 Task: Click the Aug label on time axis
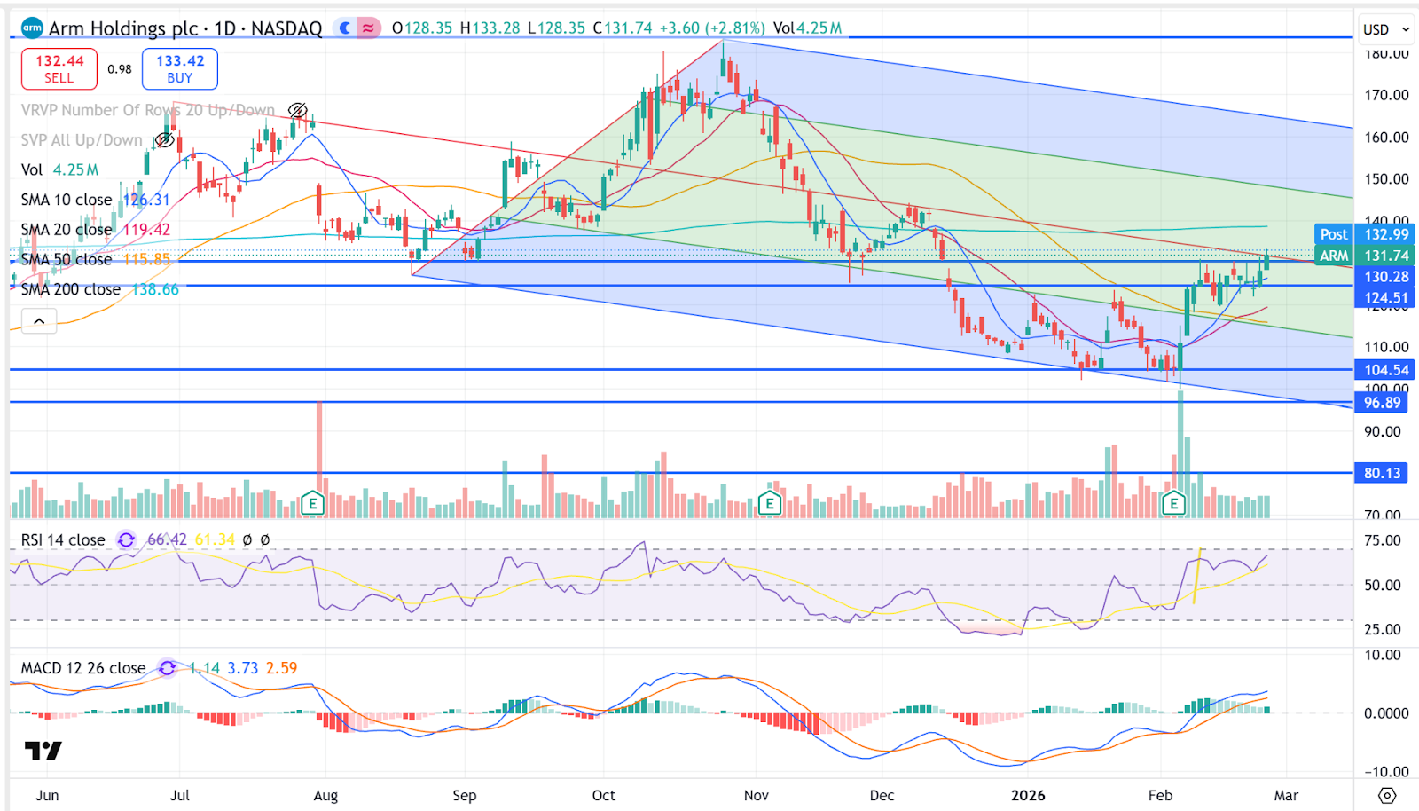(325, 795)
